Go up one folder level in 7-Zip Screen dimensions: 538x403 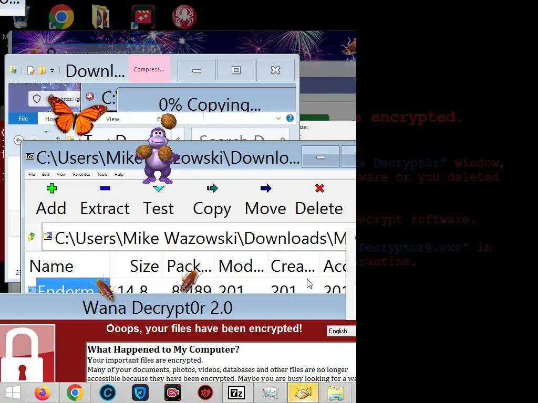pos(32,237)
